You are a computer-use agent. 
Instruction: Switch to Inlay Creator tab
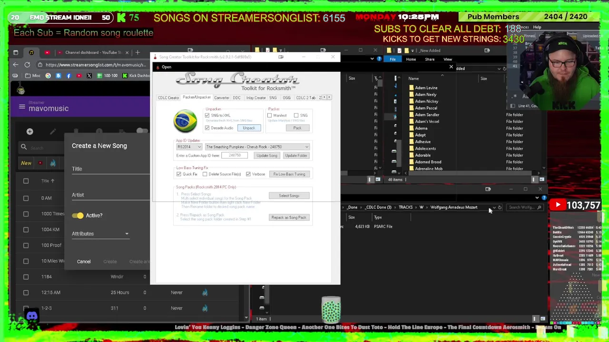pos(256,98)
